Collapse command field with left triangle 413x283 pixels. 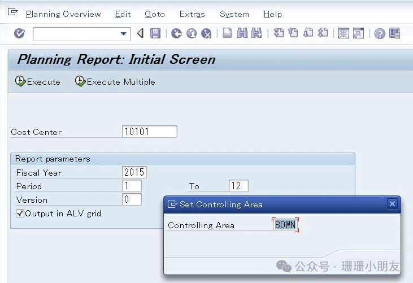click(140, 33)
